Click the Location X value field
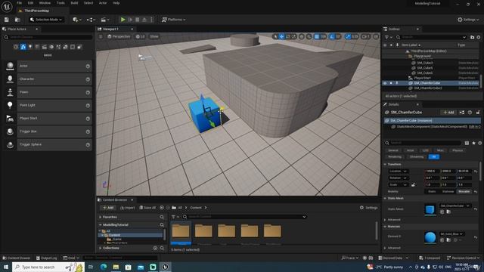Image resolution: width=484 pixels, height=272 pixels. [433, 172]
